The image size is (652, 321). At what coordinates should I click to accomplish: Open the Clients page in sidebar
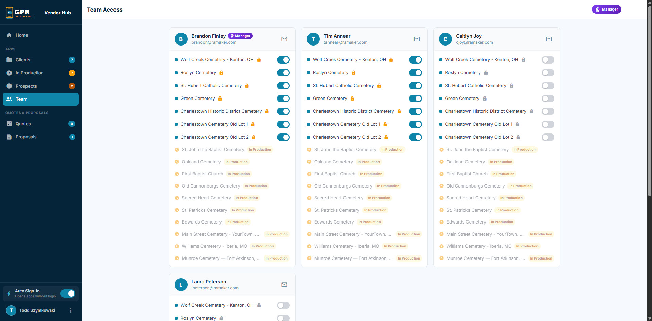[23, 60]
